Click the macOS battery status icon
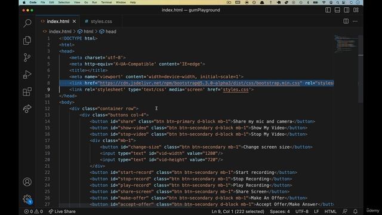382x215 pixels. (315, 2)
